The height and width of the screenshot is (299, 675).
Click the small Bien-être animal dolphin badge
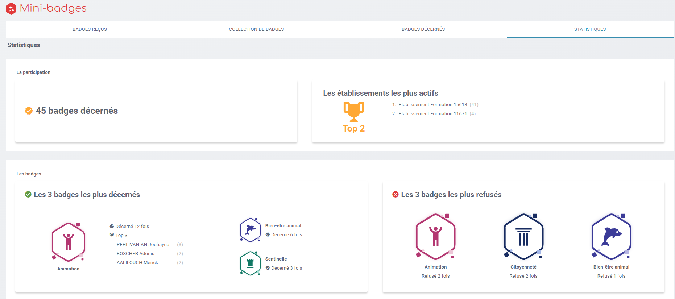pyautogui.click(x=250, y=230)
